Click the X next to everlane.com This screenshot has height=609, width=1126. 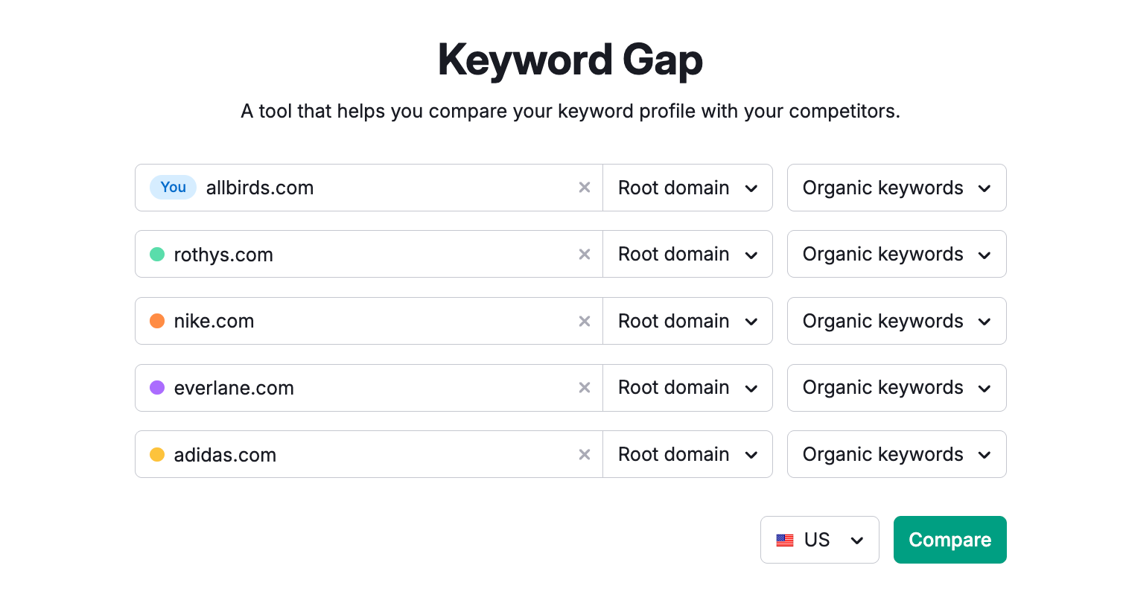coord(584,388)
